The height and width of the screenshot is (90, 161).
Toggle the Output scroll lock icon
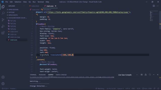click(x=146, y=75)
